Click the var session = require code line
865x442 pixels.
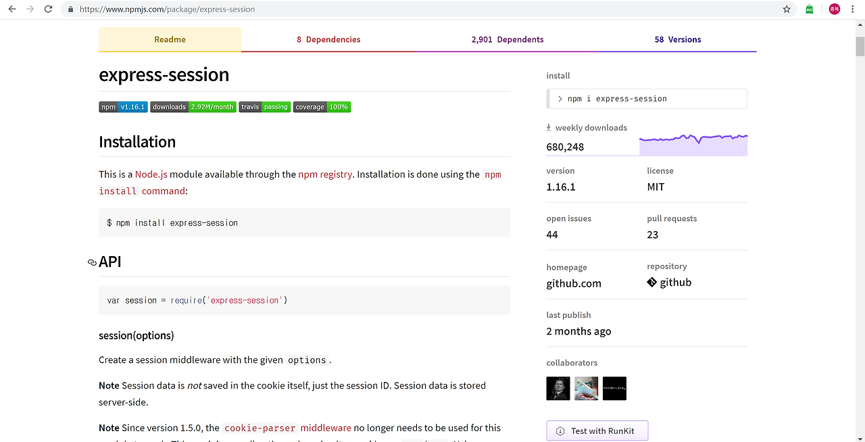click(197, 300)
